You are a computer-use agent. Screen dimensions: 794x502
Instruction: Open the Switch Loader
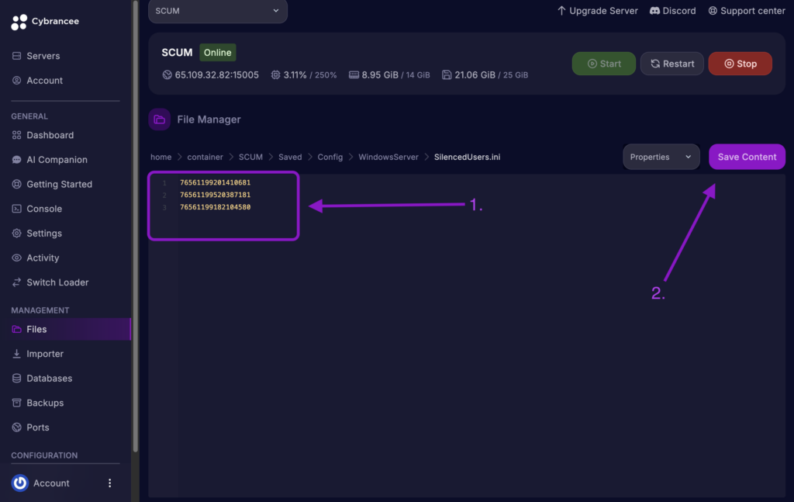click(56, 282)
